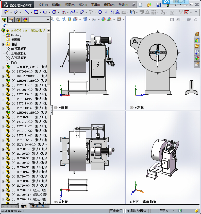This screenshot has height=214, width=201.
Task: Select the Sketch tool in the toolbar
Action: 7,12
